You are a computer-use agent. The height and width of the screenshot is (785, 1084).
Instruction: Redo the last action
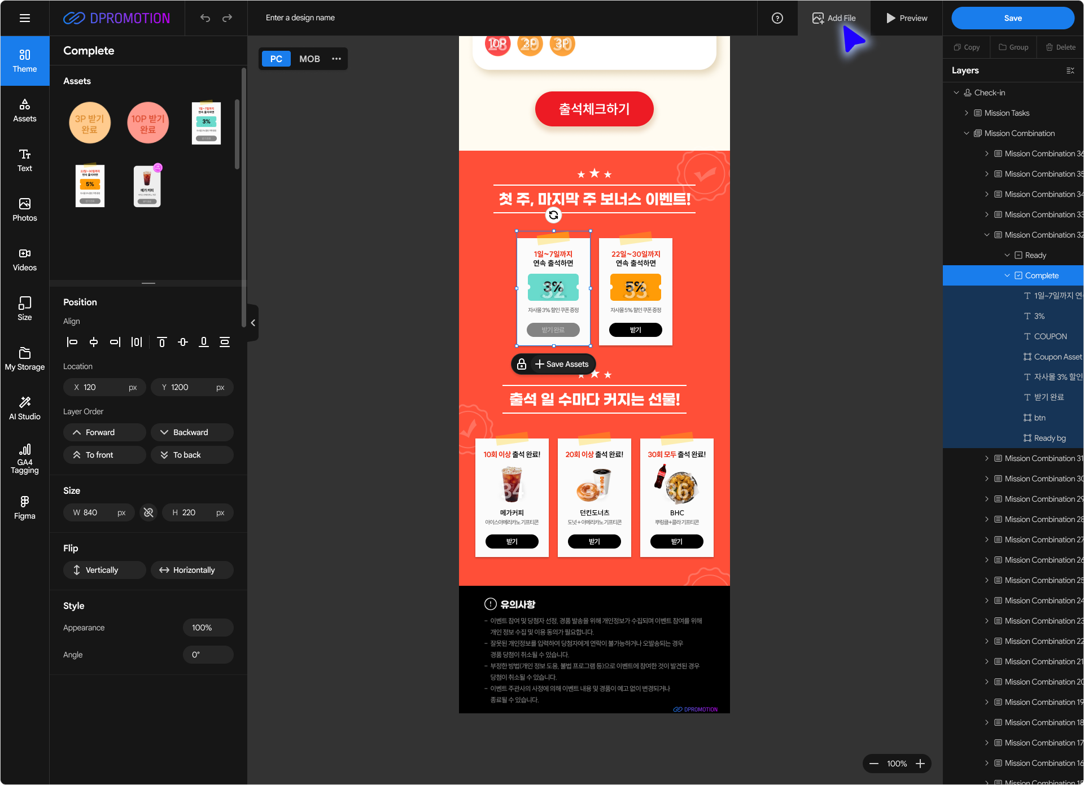tap(227, 18)
